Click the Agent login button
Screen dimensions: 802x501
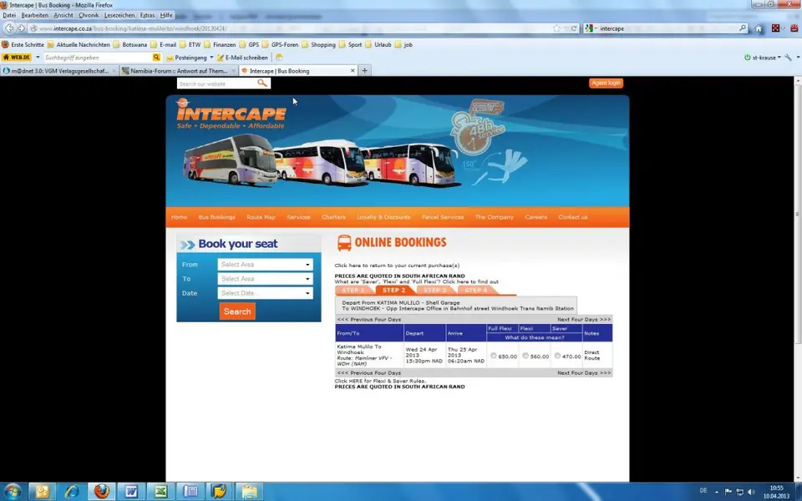606,83
